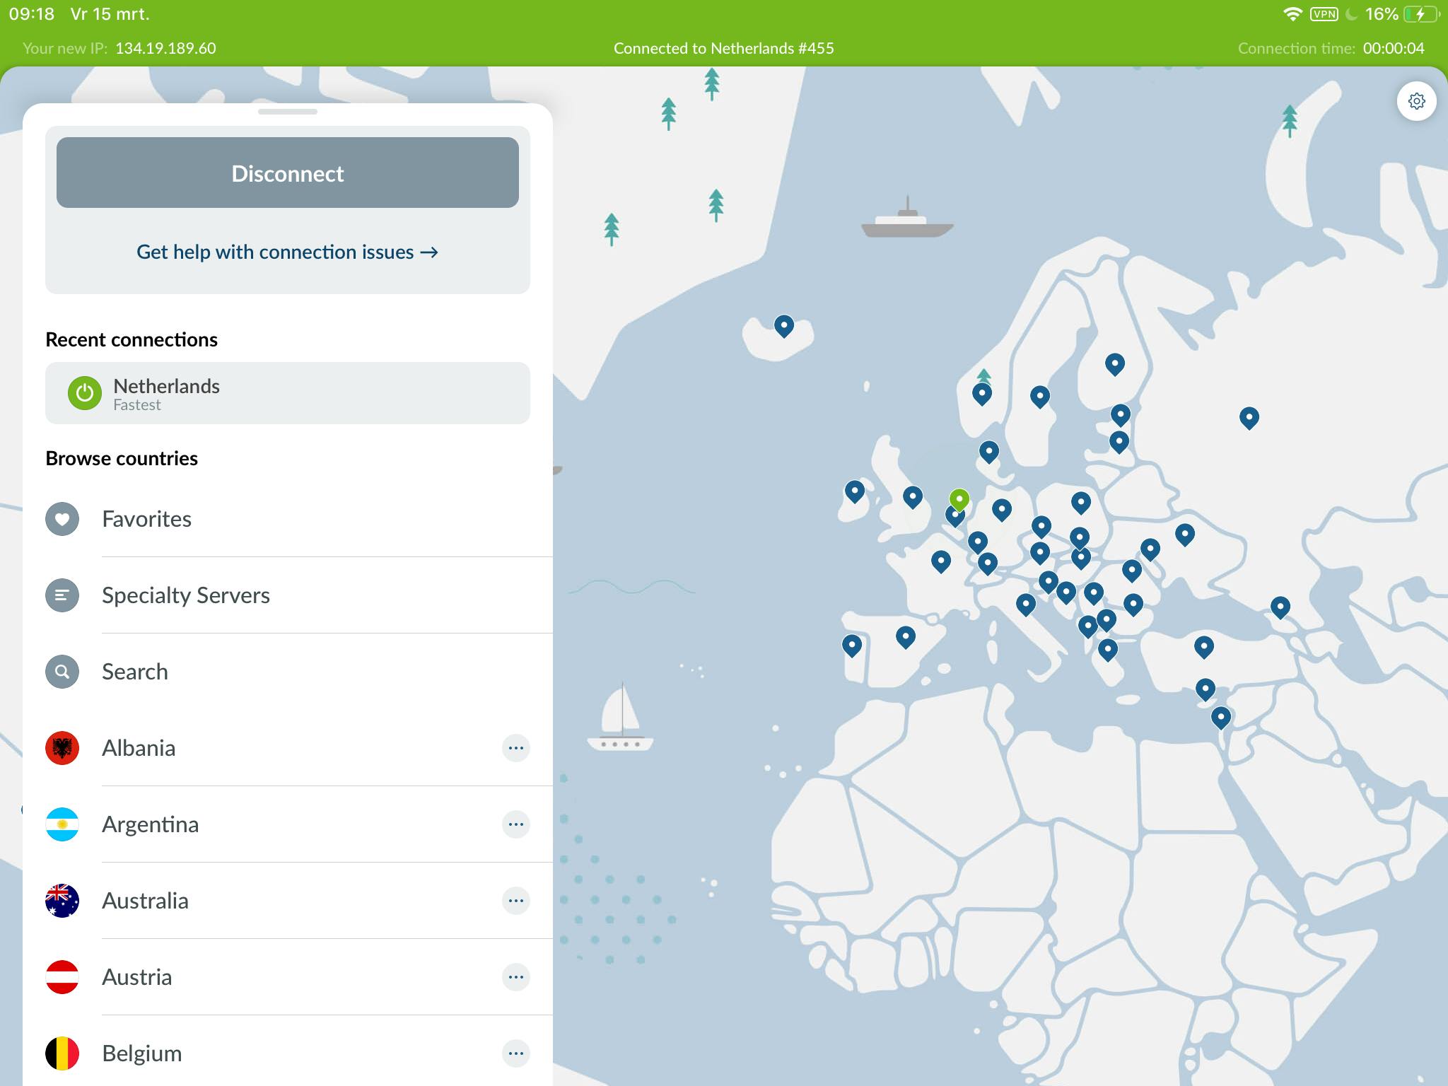Select the Argentina flag icon
The image size is (1448, 1086).
(x=62, y=824)
